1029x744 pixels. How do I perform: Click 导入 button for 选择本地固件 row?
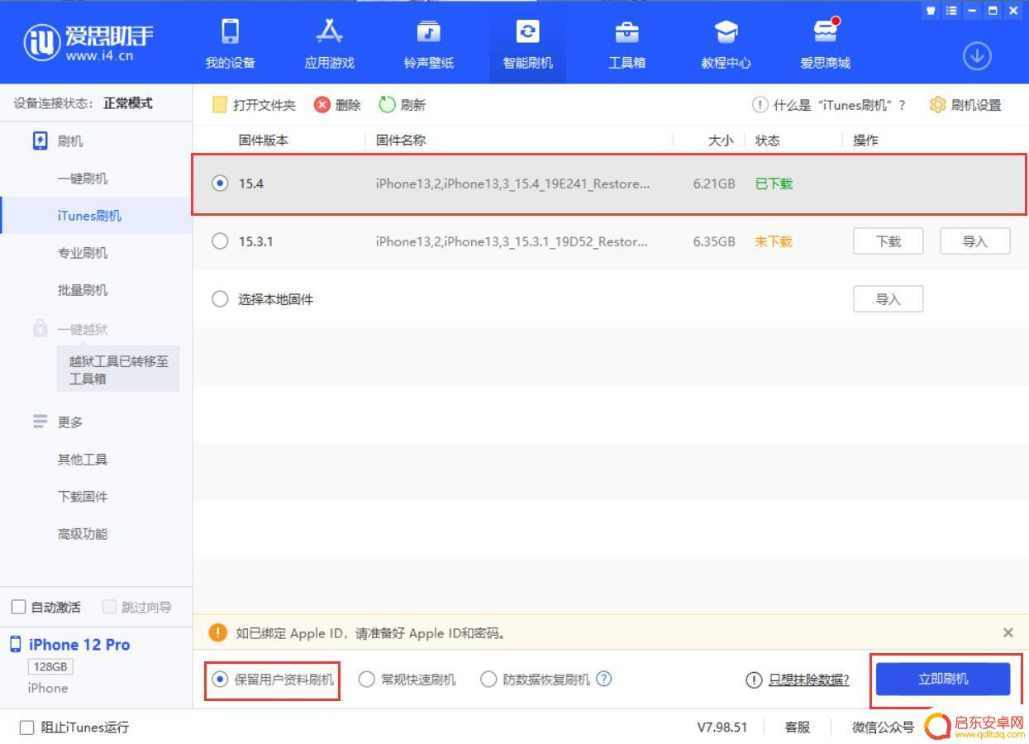click(x=888, y=299)
